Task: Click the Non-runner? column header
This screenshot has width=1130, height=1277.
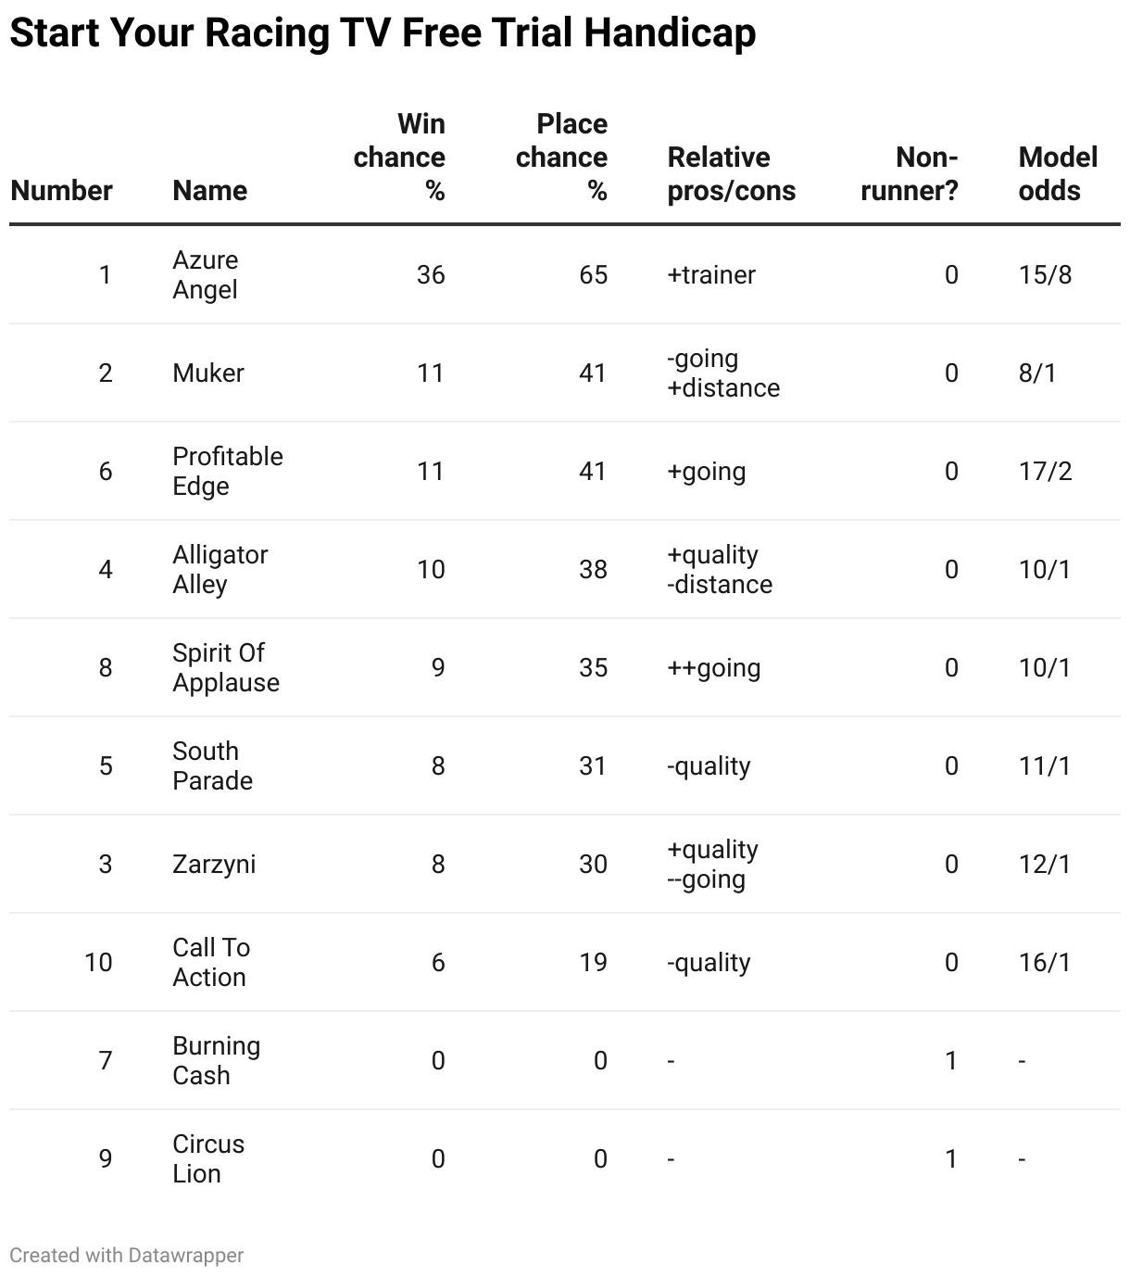Action: click(x=910, y=173)
